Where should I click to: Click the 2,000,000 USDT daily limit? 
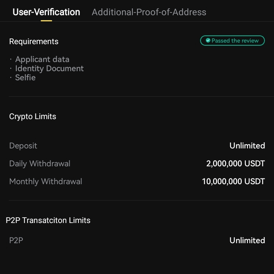[235, 164]
